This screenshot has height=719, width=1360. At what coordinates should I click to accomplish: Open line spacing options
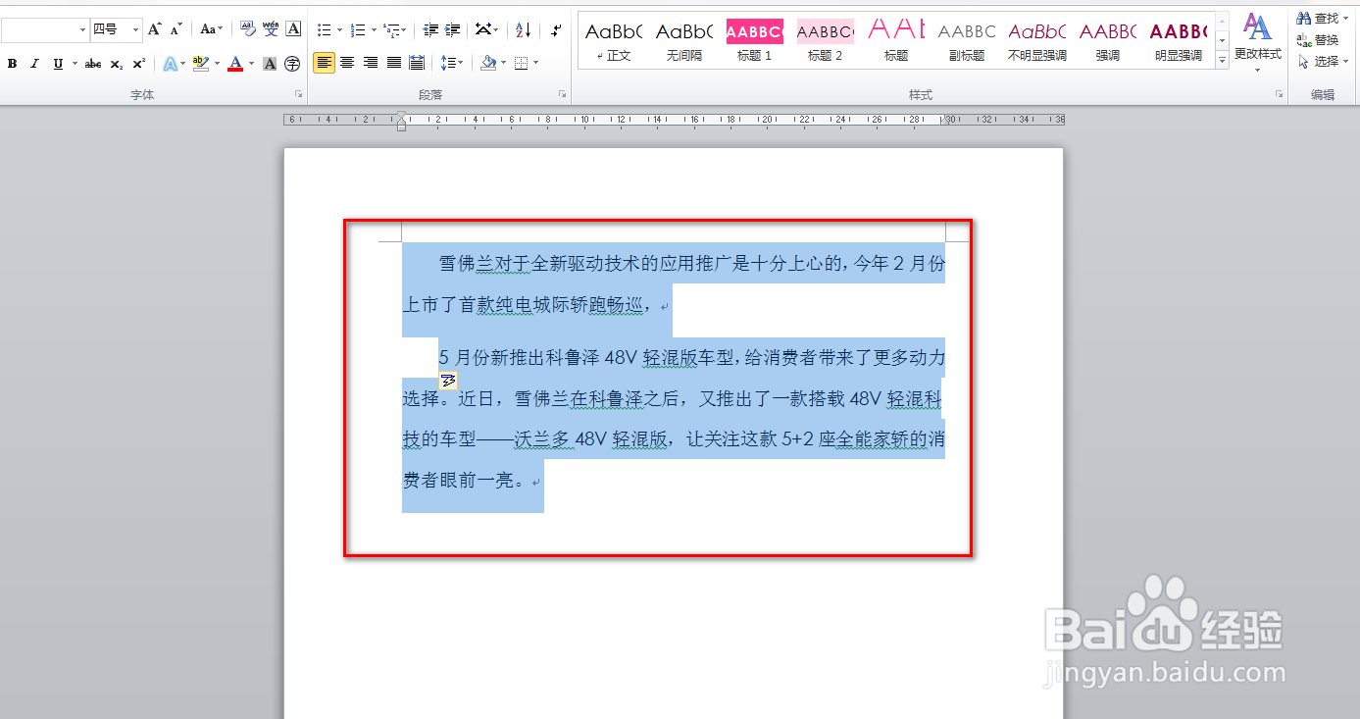click(x=449, y=64)
